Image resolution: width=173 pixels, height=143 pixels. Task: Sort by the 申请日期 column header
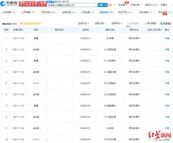[18, 30]
